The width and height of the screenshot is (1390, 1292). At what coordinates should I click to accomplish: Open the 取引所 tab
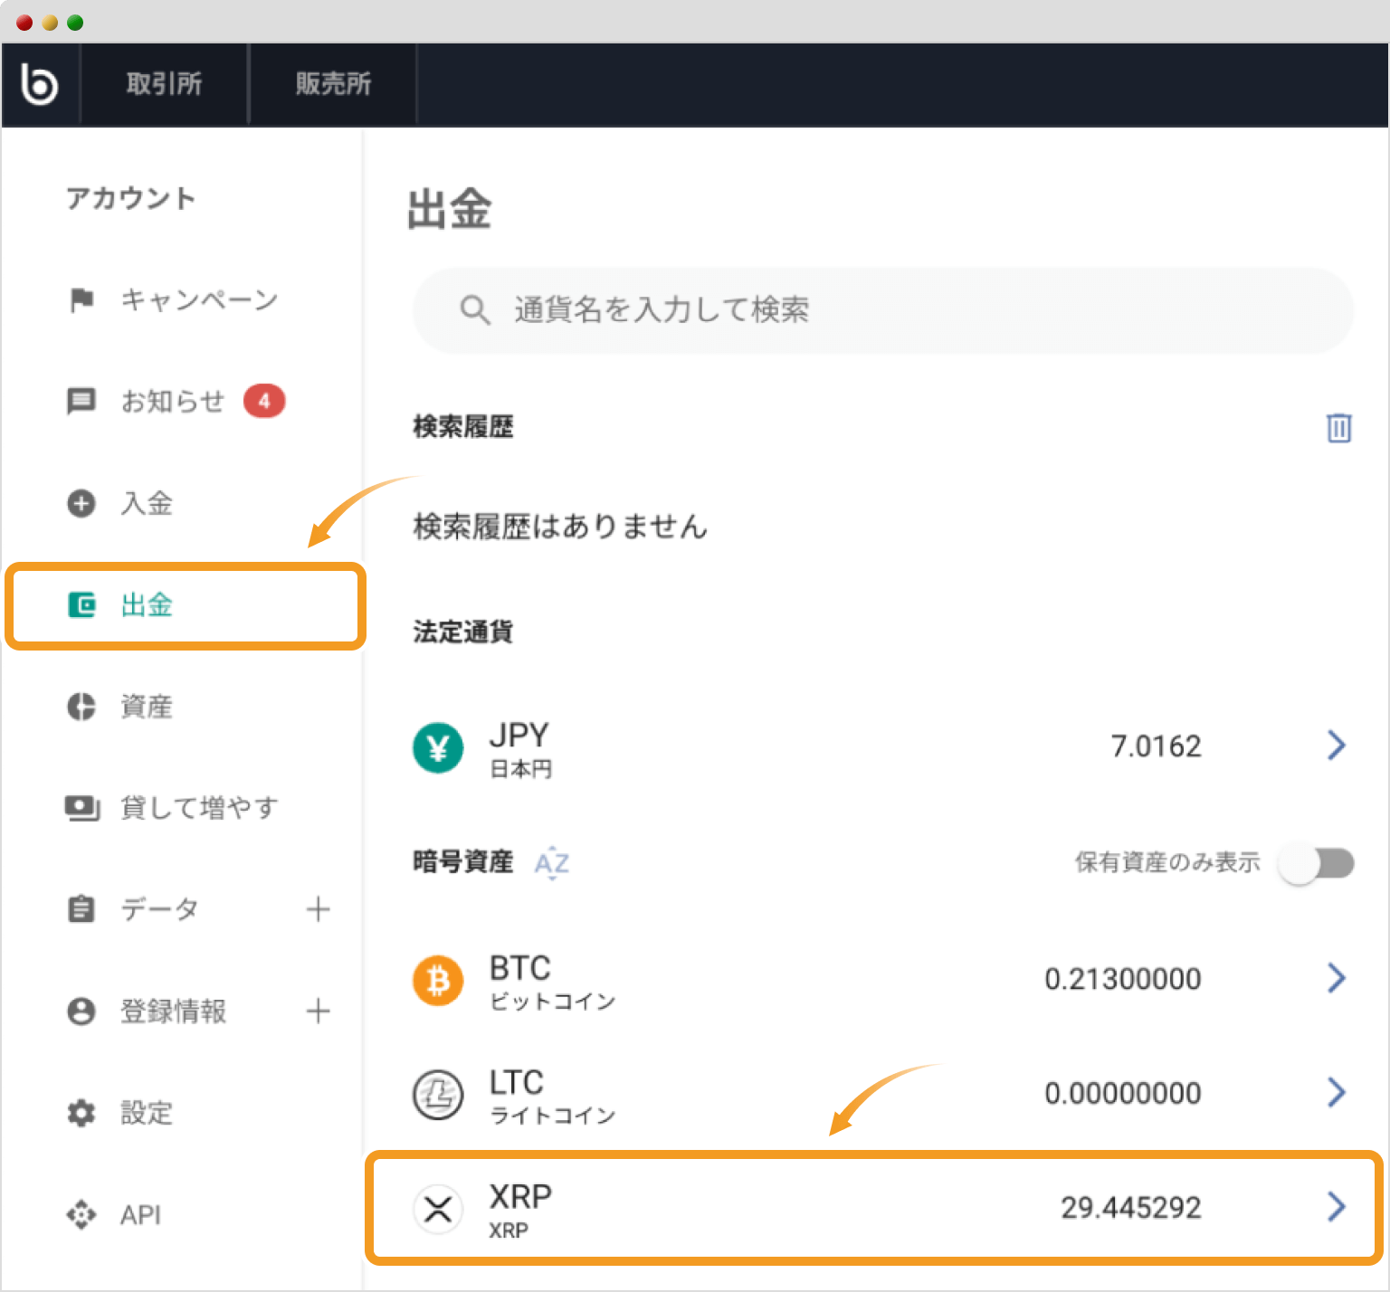click(164, 84)
